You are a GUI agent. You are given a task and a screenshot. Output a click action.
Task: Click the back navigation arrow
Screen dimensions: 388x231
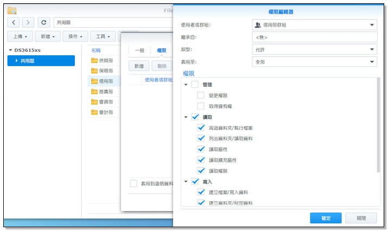click(x=14, y=22)
